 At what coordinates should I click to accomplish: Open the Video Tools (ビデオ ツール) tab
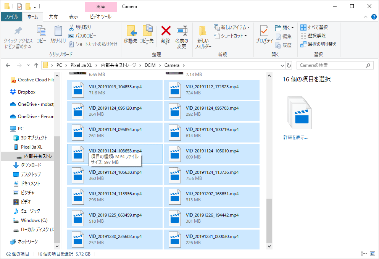[101, 17]
